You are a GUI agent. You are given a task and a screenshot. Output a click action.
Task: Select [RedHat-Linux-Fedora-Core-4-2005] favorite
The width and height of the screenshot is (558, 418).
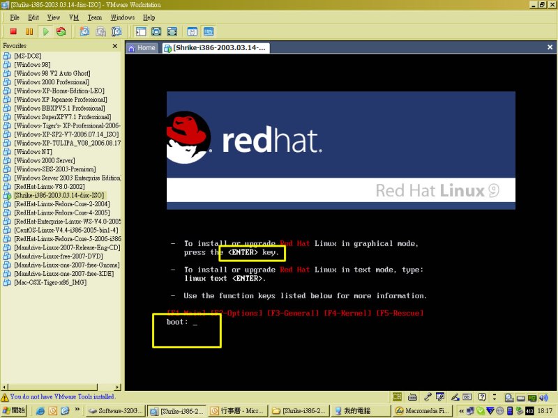pyautogui.click(x=61, y=212)
